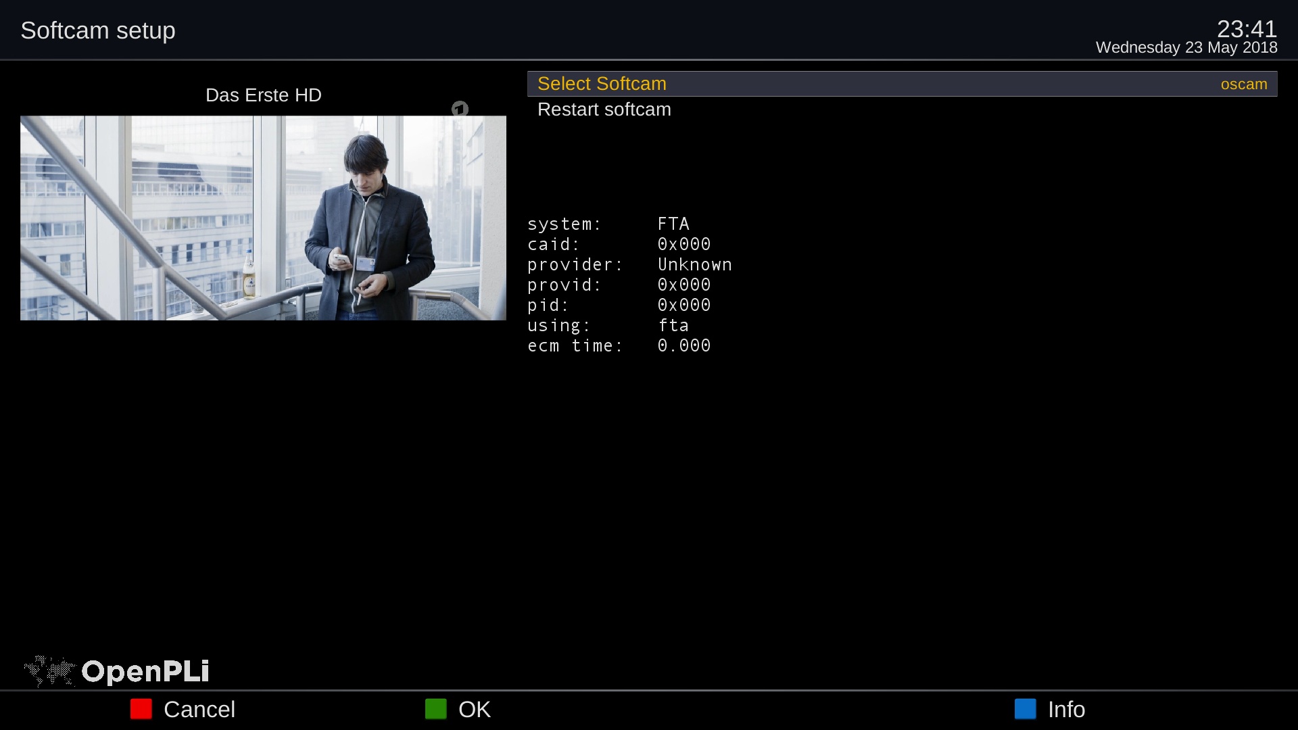Click the OpenPLi logo
Viewport: 1298px width, 730px height.
[x=116, y=671]
